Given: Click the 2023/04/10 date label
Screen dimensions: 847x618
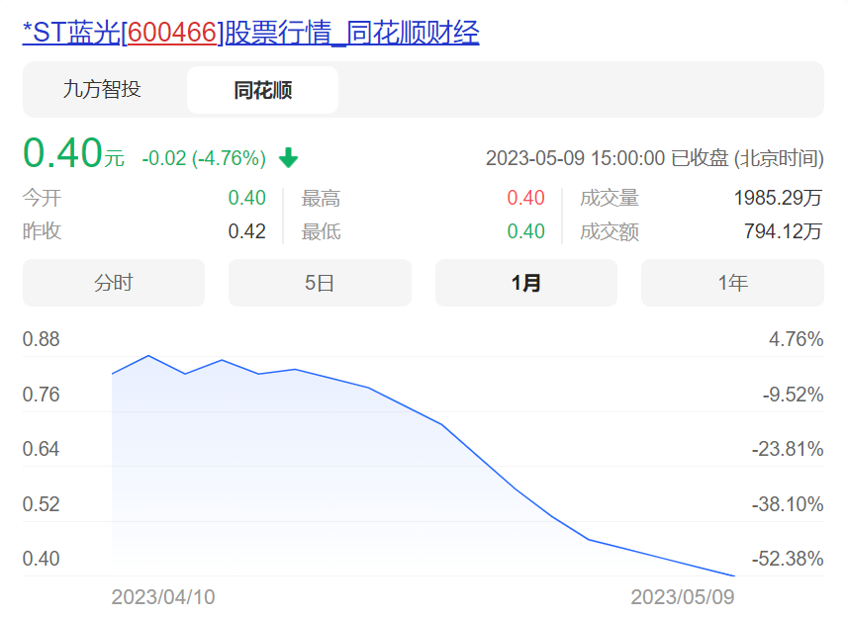Looking at the screenshot, I should [163, 597].
